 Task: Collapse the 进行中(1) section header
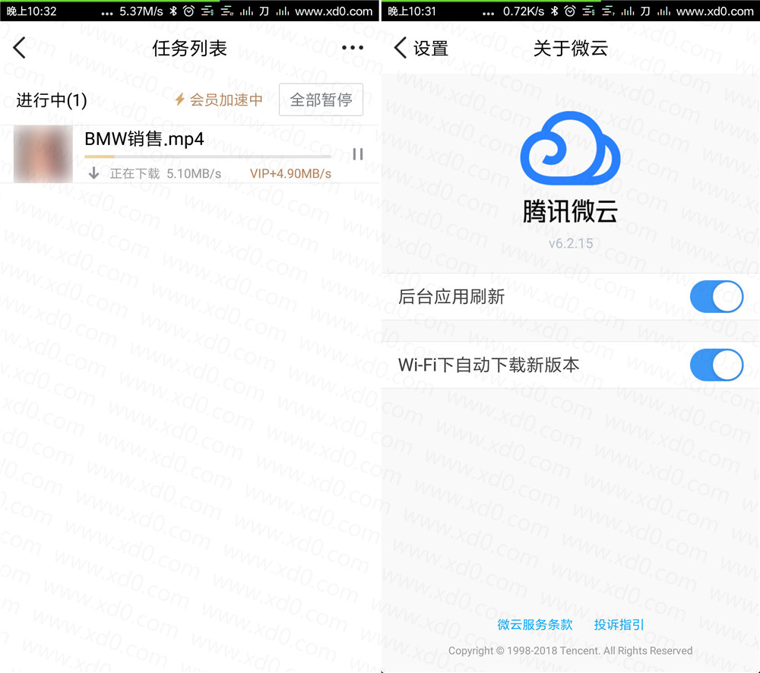(x=52, y=100)
